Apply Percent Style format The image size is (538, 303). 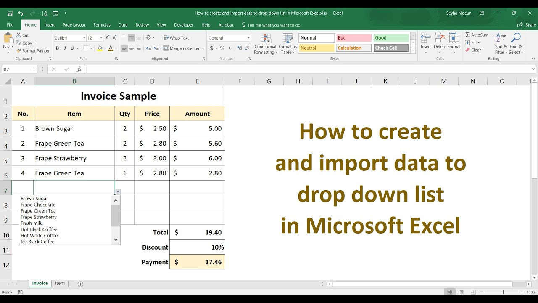222,48
